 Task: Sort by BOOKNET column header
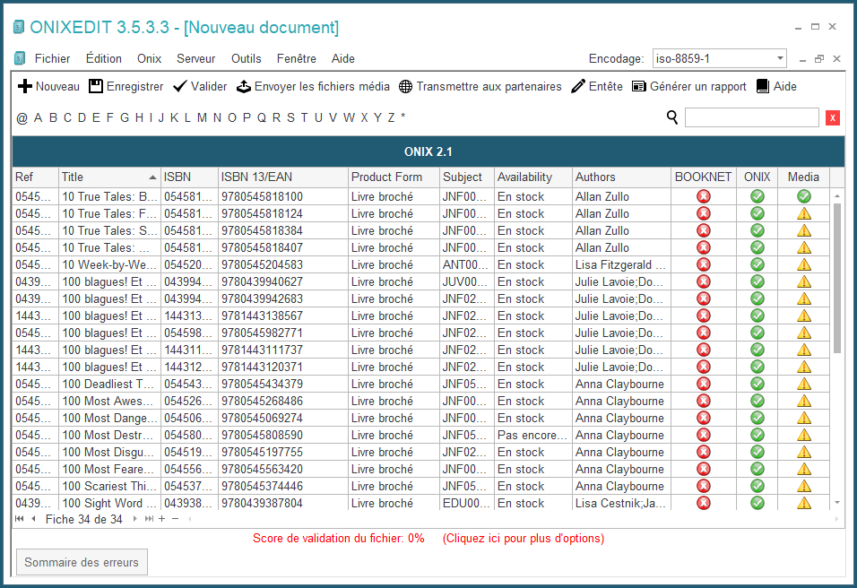(x=704, y=177)
